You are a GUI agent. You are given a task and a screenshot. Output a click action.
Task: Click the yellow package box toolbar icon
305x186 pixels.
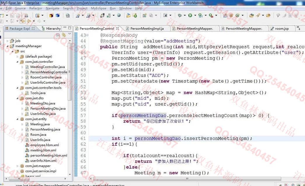pos(51,15)
